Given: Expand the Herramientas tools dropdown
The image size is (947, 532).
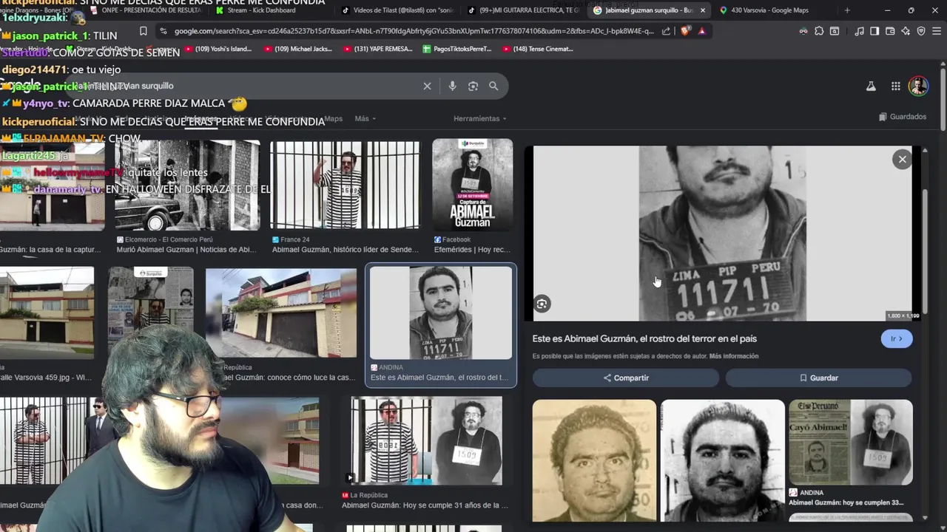Looking at the screenshot, I should pyautogui.click(x=480, y=118).
